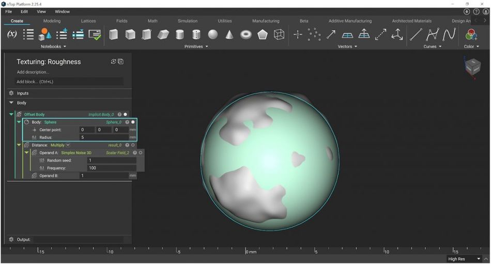The image size is (491, 264).
Task: Select the tilted slab primitive icon
Action: [163, 34]
